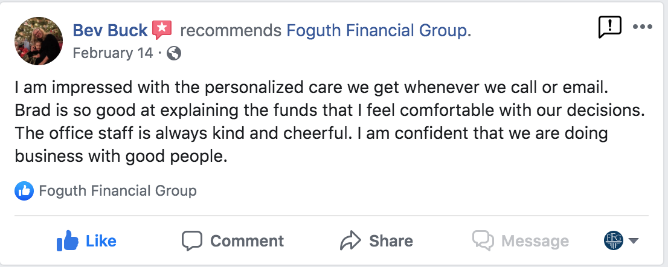668x267 pixels.
Task: Click the FFG page avatar icon
Action: click(613, 240)
